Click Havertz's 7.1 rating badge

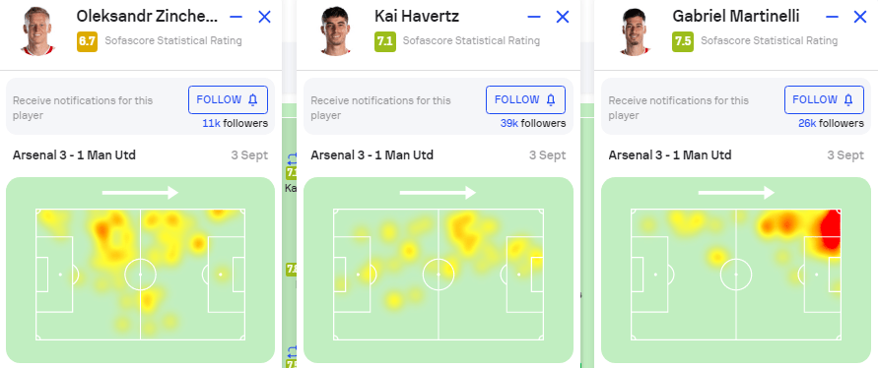385,41
